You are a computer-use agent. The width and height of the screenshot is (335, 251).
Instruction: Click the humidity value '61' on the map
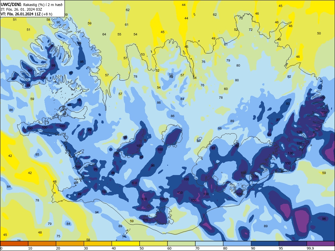(127, 24)
